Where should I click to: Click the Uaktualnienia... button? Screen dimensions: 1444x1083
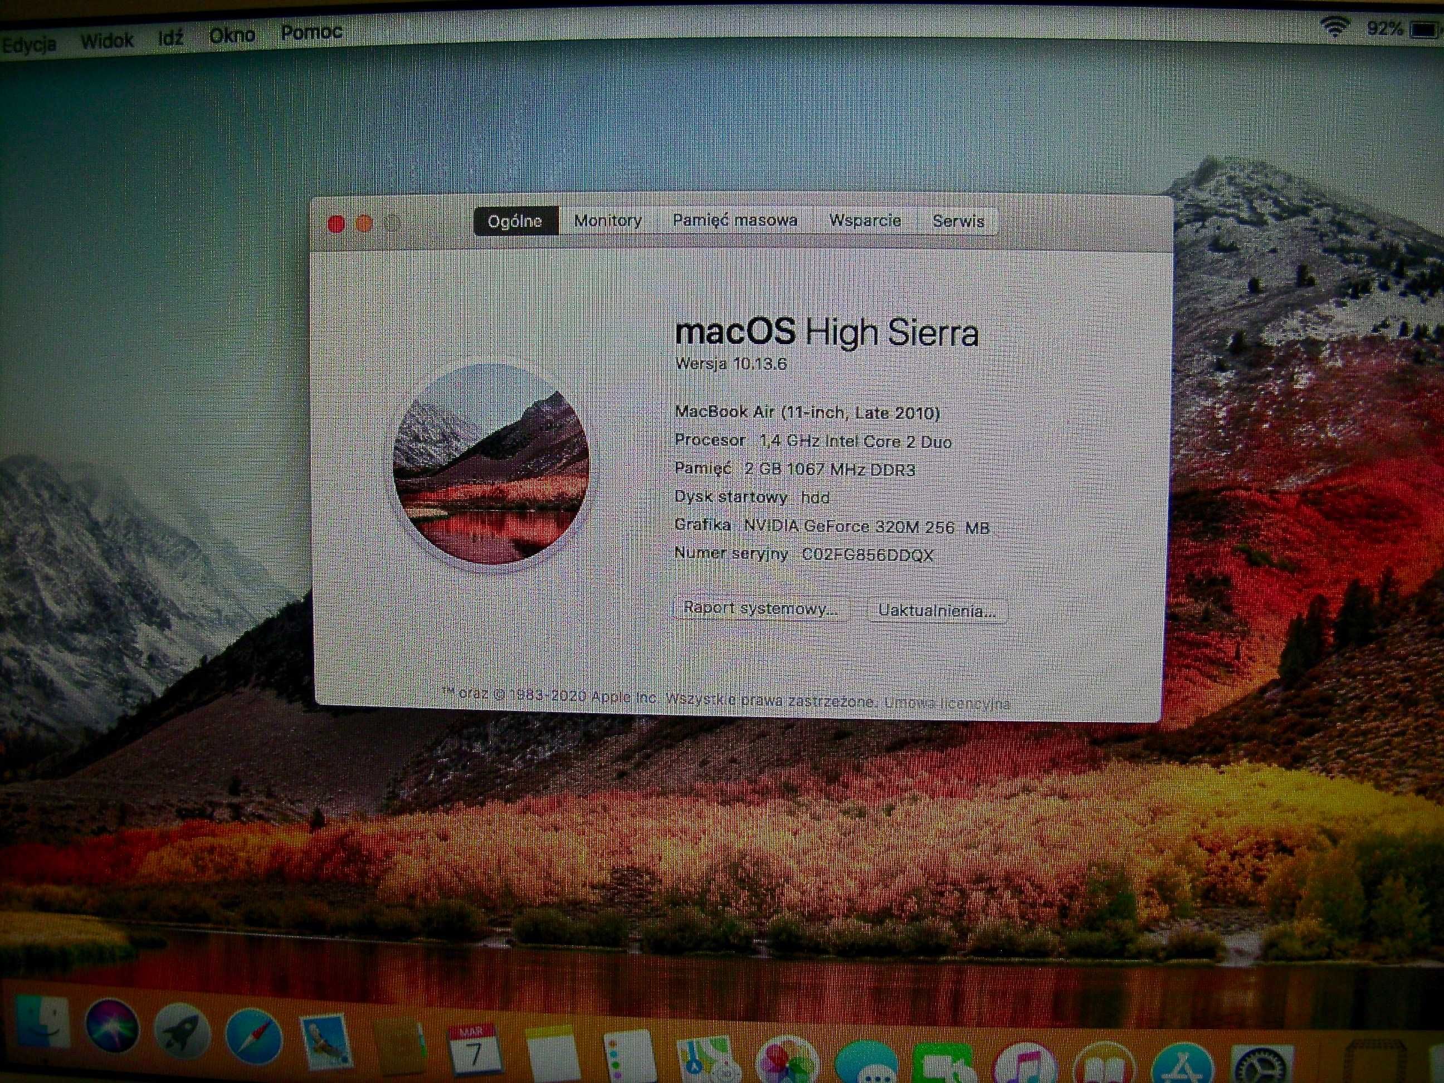click(x=937, y=611)
